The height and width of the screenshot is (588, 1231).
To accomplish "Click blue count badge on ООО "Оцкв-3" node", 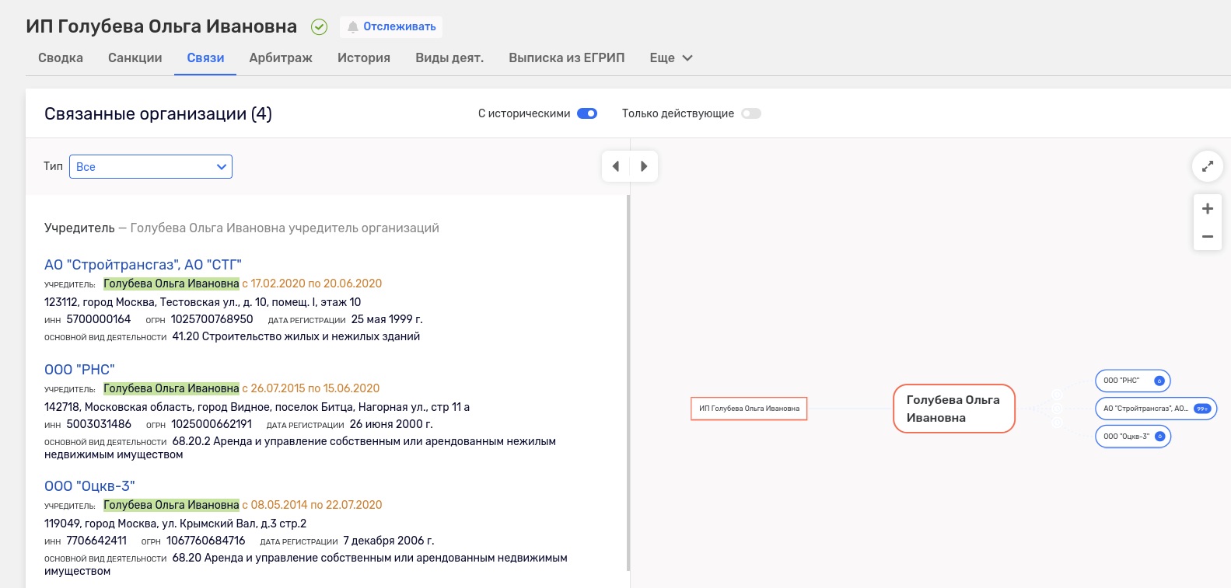I will (x=1159, y=437).
